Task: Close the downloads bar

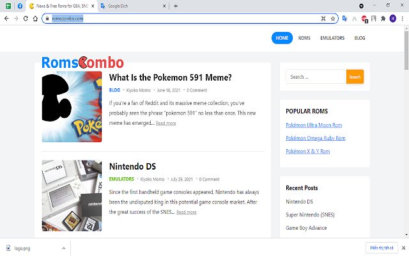Action: [x=403, y=248]
